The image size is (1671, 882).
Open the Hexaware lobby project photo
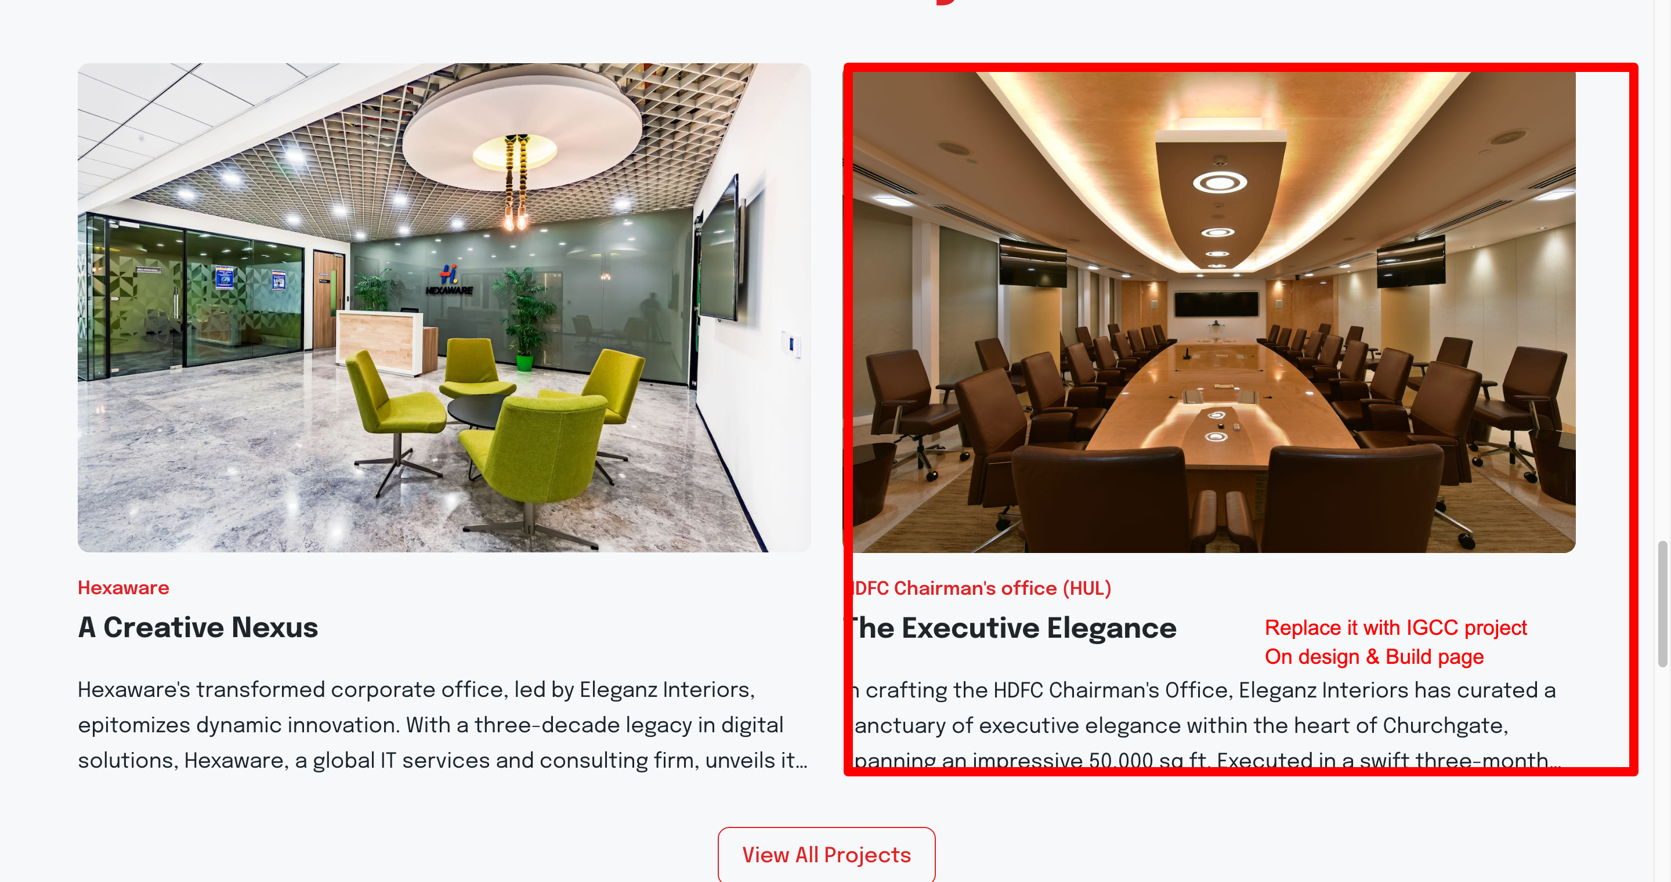pos(444,308)
